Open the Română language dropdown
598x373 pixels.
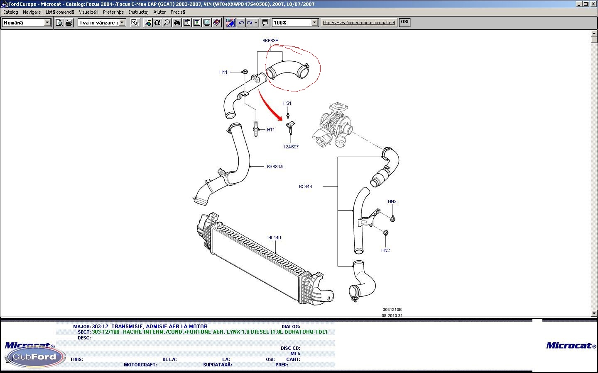pos(47,23)
